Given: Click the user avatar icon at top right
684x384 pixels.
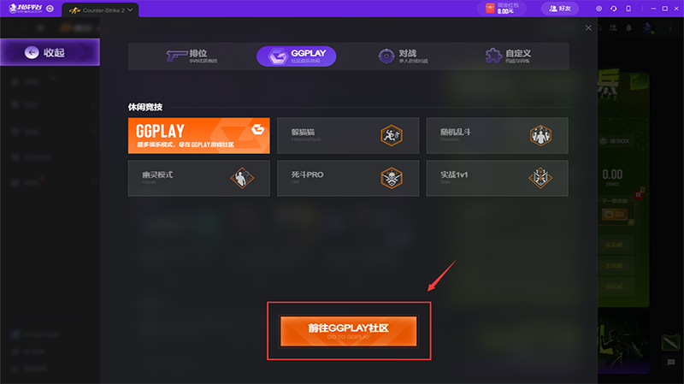Looking at the screenshot, I should pos(648,28).
